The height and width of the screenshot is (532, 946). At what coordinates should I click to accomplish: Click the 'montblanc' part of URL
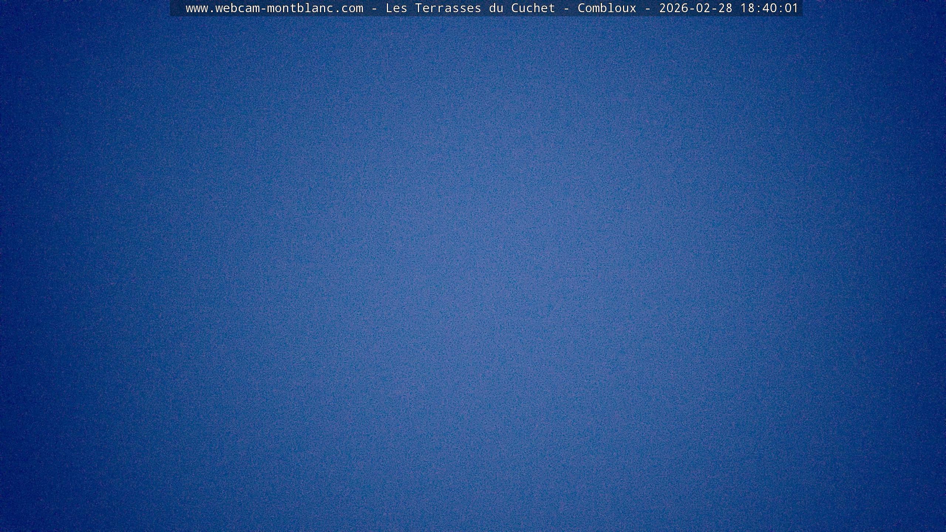[x=300, y=8]
